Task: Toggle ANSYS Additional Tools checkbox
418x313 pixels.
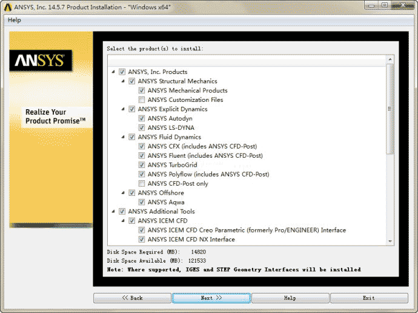Action: pos(122,211)
